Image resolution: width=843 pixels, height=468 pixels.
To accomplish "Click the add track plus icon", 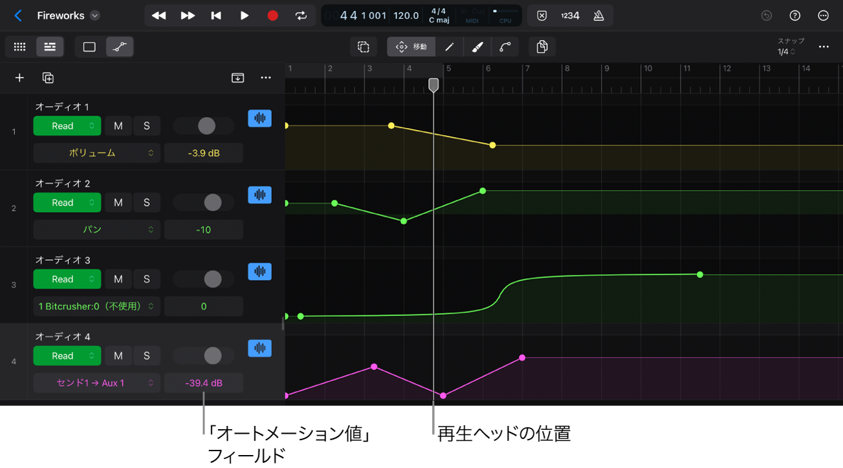I will pos(19,78).
